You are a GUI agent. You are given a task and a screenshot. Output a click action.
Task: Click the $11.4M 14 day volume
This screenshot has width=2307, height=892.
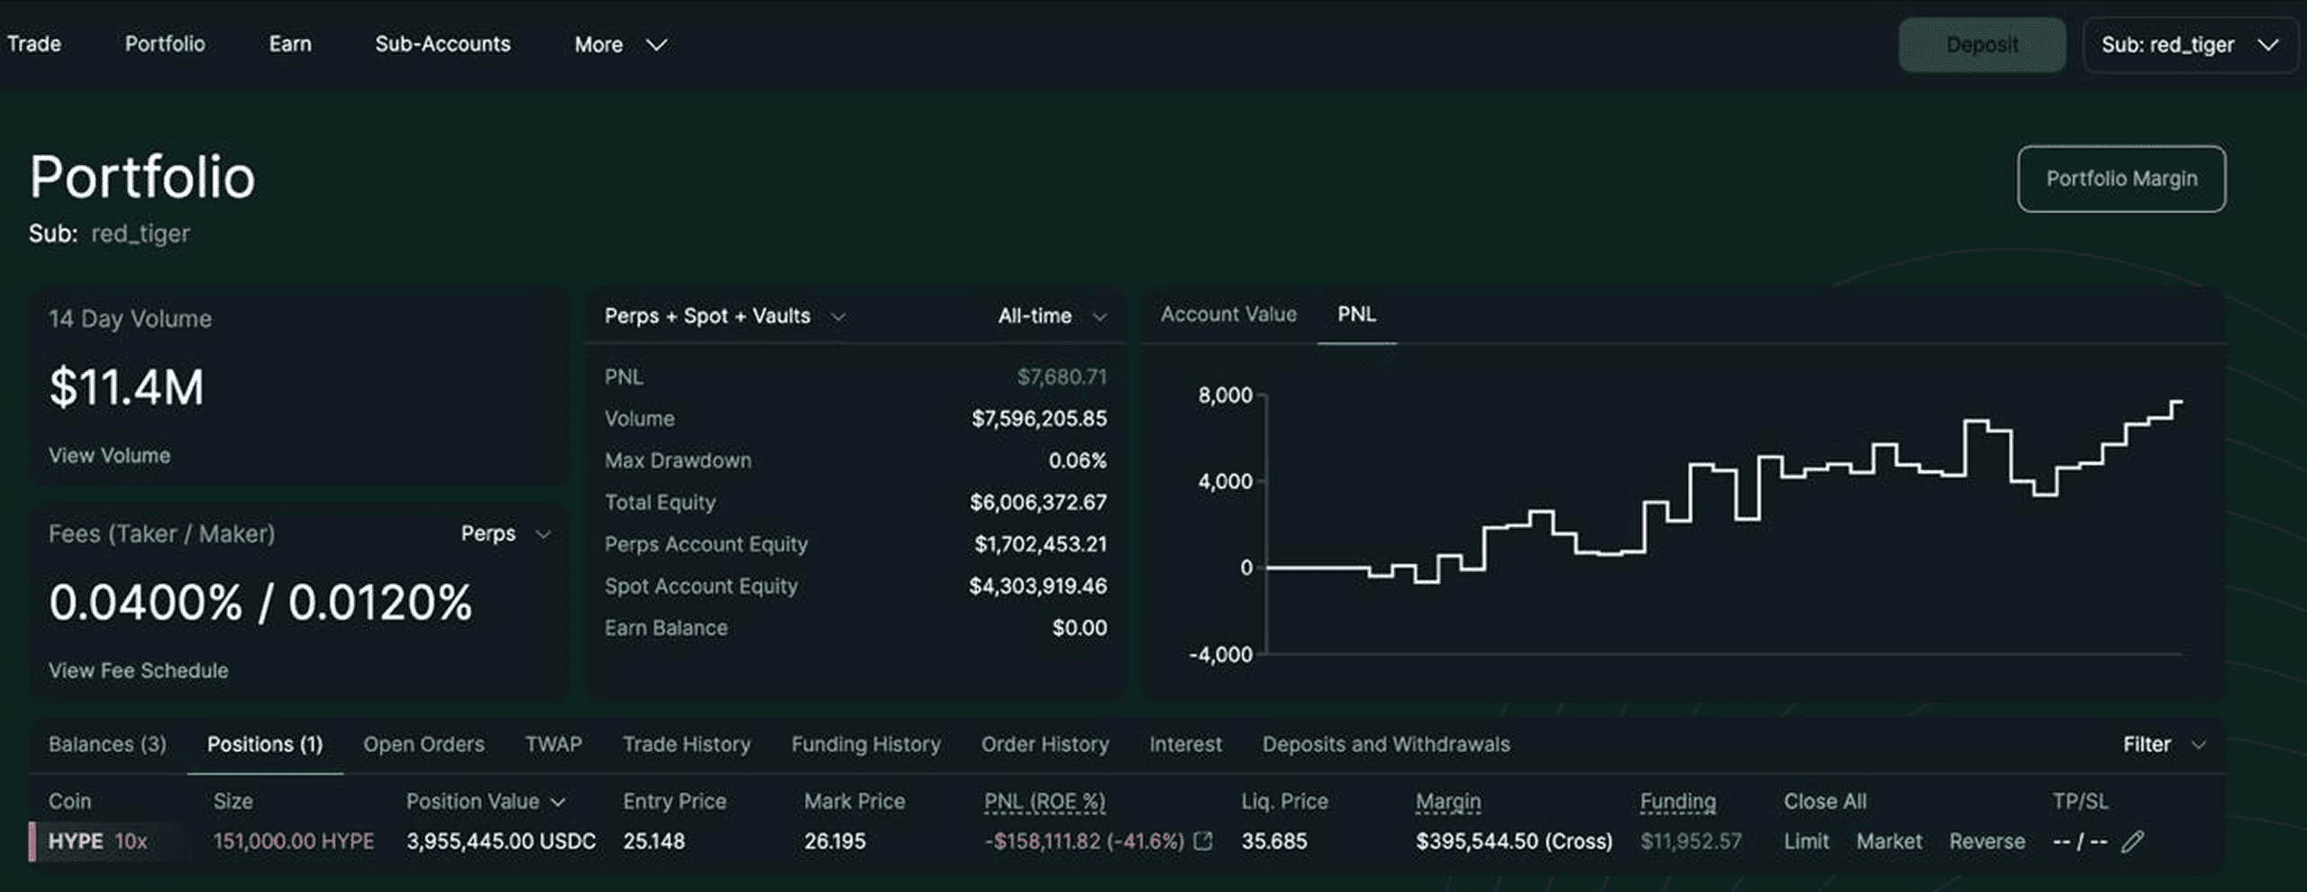127,387
